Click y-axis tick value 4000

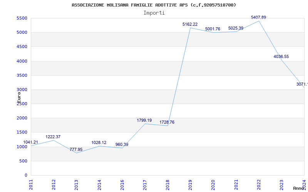point(22,61)
